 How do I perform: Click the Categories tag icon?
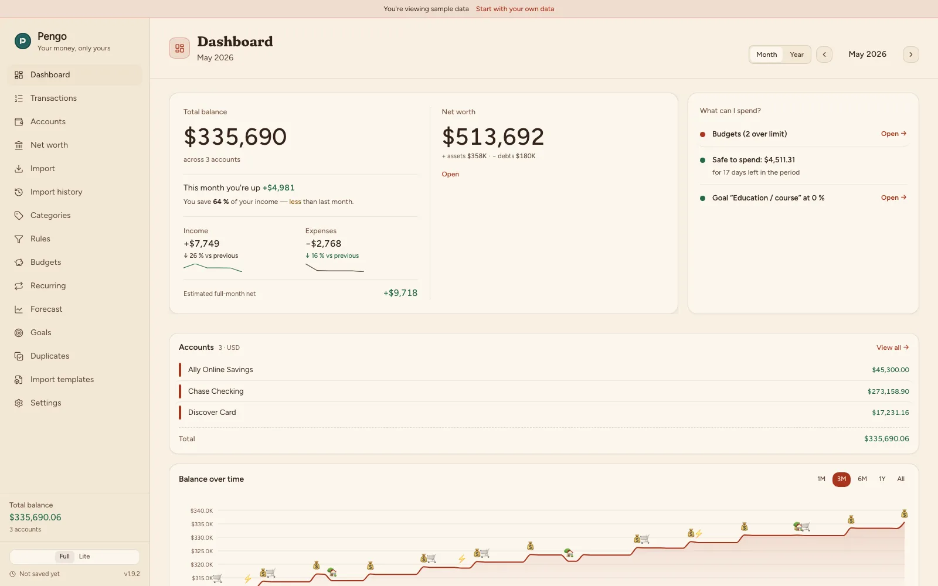pos(19,216)
